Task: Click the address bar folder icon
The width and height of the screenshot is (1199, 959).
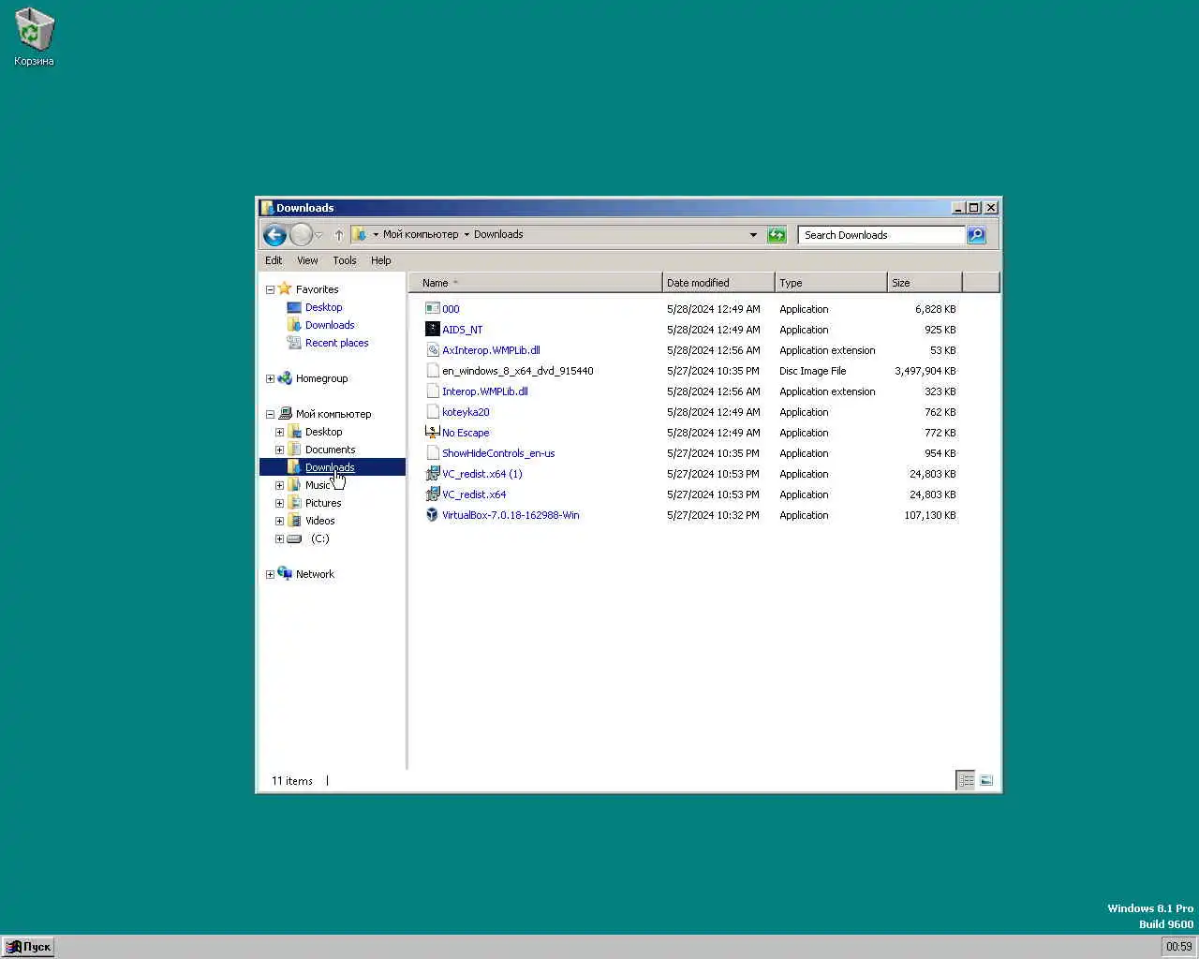Action: click(360, 234)
